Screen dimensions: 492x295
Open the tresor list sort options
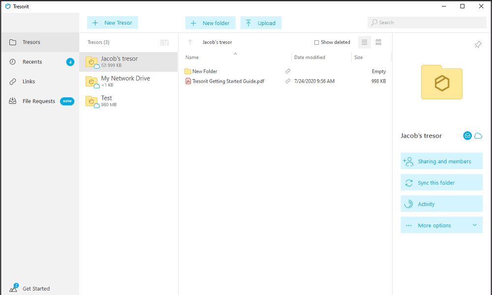[x=165, y=42]
